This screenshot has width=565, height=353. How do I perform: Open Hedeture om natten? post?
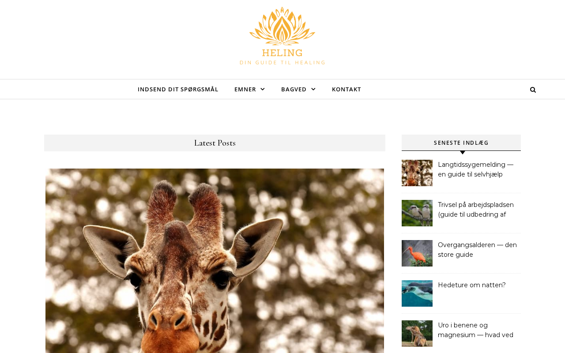tap(472, 285)
